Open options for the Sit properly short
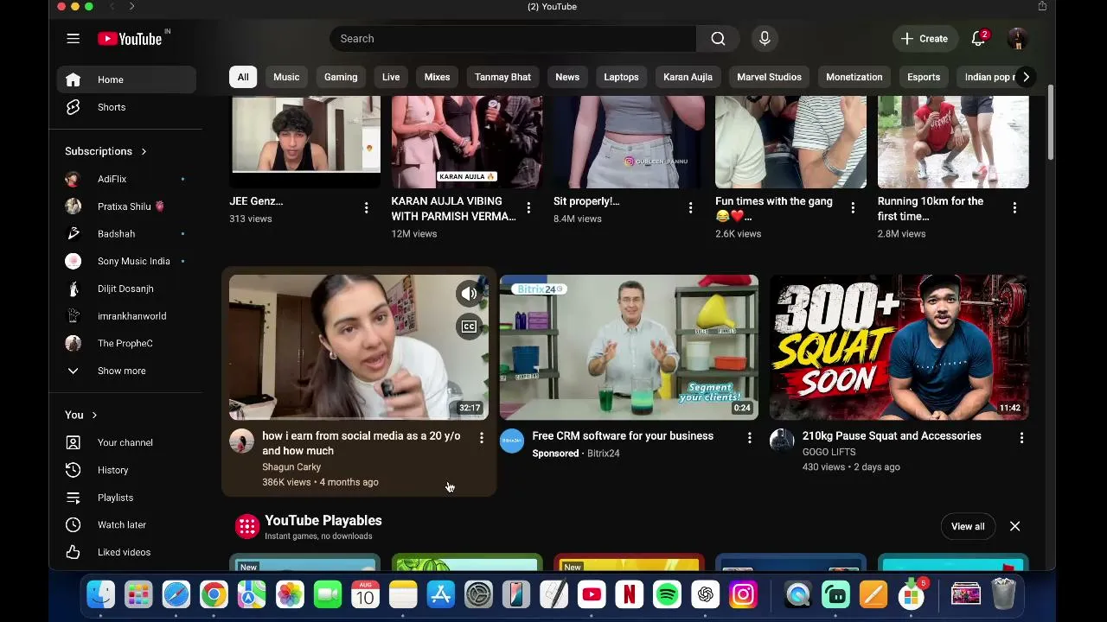Viewport: 1107px width, 622px height. (690, 207)
